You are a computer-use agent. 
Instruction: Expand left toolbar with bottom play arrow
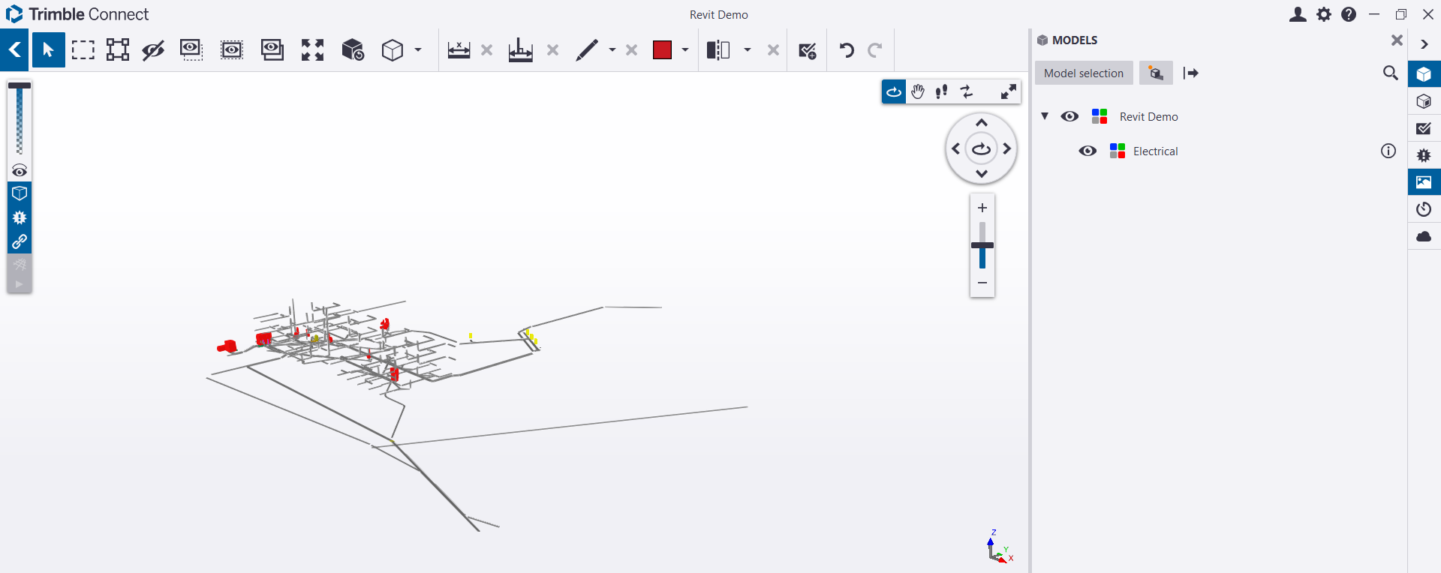click(x=20, y=284)
